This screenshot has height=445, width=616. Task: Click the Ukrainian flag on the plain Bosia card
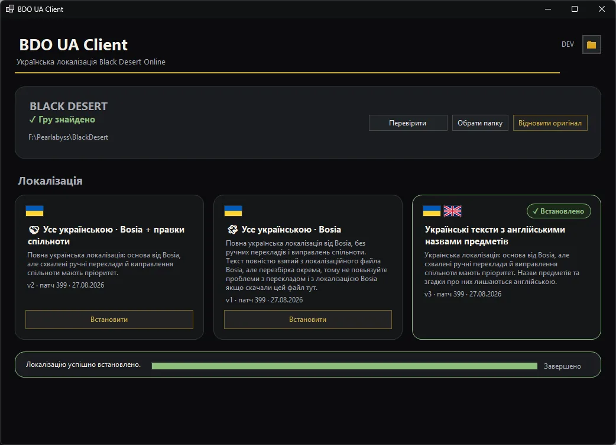233,211
